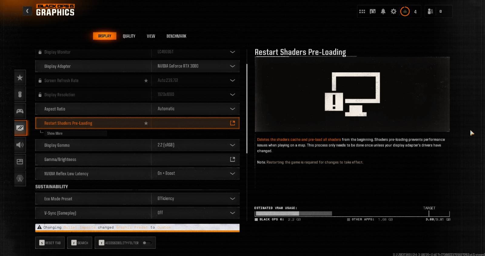Click lock icon beside Screen Refresh Rate
This screenshot has height=256, width=485.
[40, 80]
